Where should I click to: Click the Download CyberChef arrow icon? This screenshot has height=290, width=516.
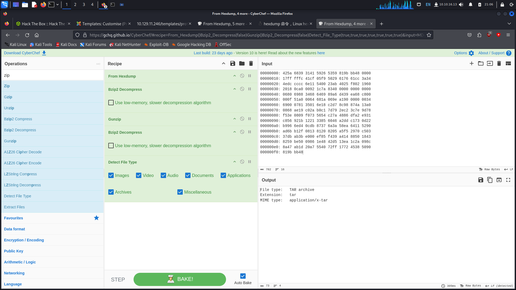[x=44, y=53]
